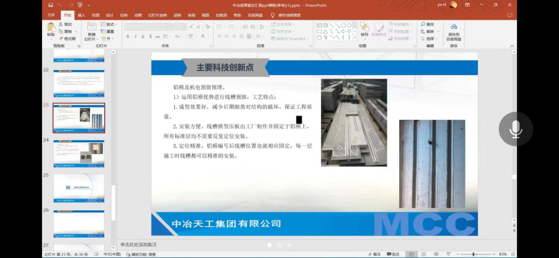
Task: Click the numbered list icon
Action: pyautogui.click(x=232, y=27)
